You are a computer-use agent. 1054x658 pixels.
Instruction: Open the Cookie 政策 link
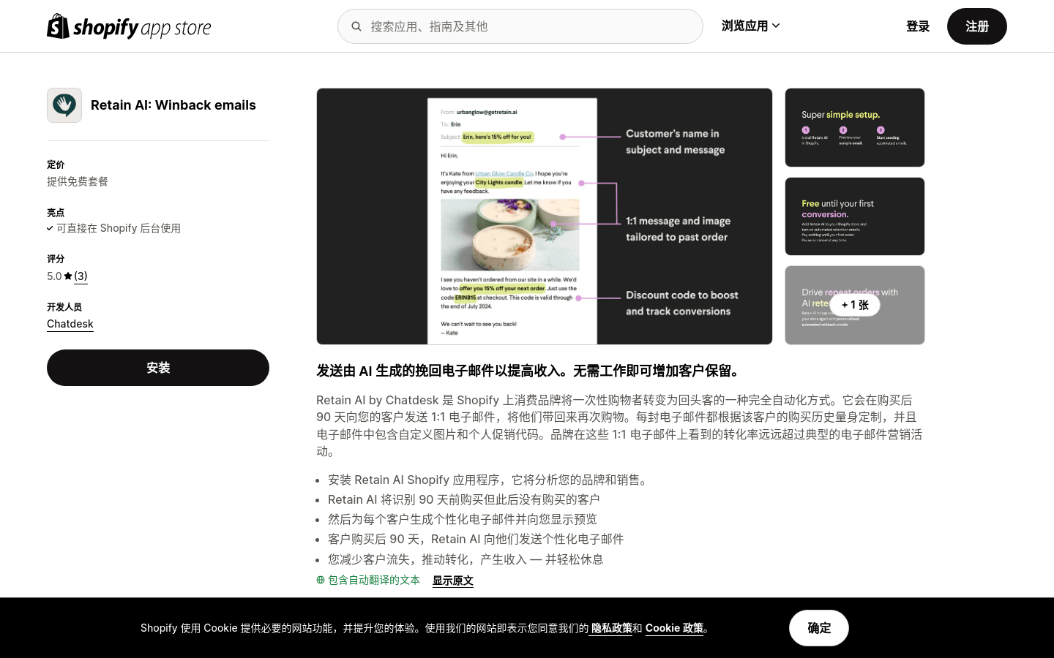point(674,628)
